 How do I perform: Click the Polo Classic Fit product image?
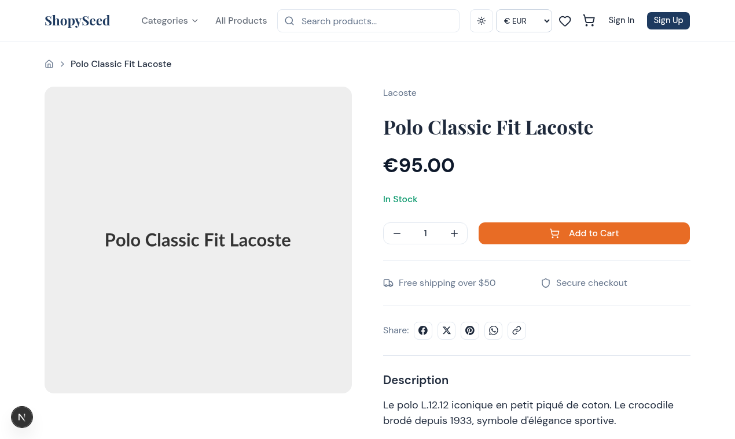(198, 240)
